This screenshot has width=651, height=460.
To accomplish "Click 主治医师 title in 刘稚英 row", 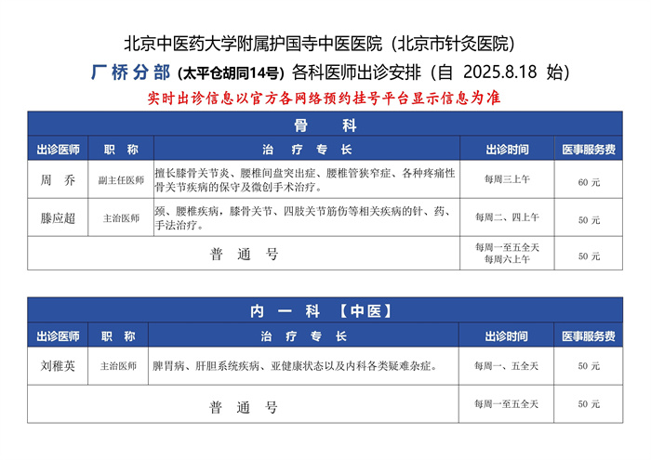I will [118, 366].
